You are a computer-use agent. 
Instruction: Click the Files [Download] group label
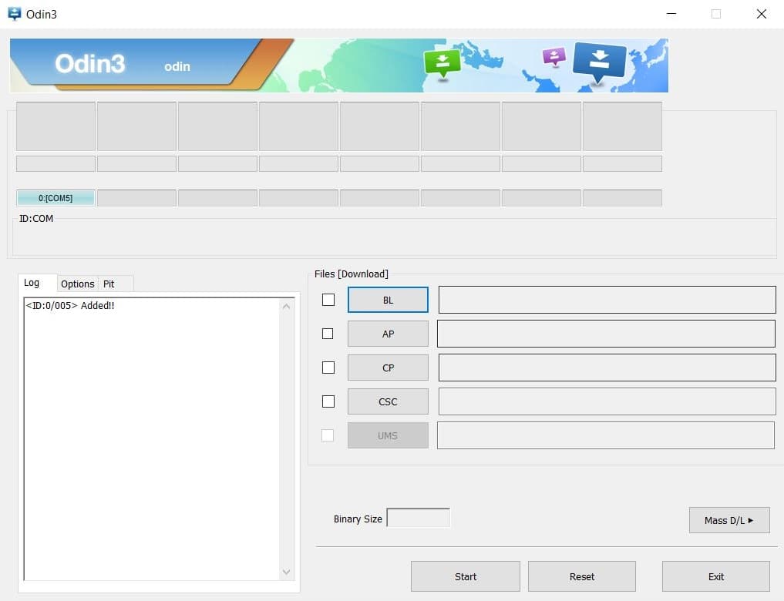coord(351,274)
